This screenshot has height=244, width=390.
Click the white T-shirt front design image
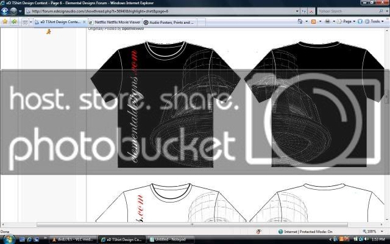point(171,203)
